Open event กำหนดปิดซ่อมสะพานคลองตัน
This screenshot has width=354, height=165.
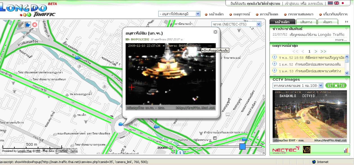(x=319, y=64)
